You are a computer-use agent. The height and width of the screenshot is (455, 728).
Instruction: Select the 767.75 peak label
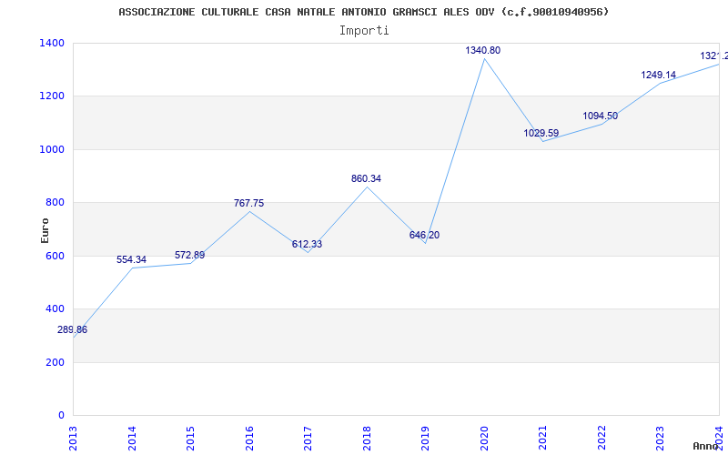pos(248,204)
